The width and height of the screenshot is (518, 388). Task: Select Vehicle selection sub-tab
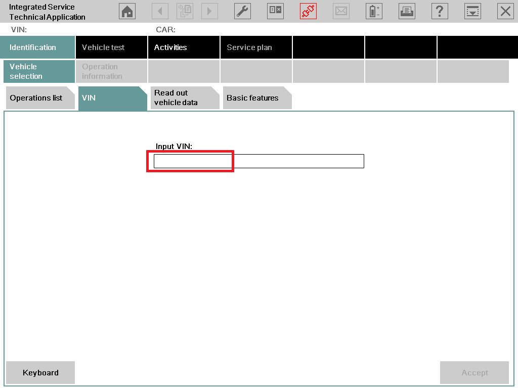(39, 71)
